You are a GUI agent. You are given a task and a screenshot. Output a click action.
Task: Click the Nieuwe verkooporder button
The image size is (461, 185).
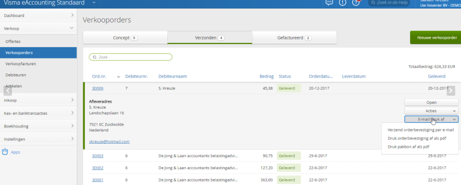point(436,38)
